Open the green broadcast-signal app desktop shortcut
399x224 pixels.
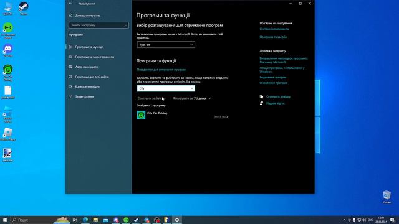8,30
